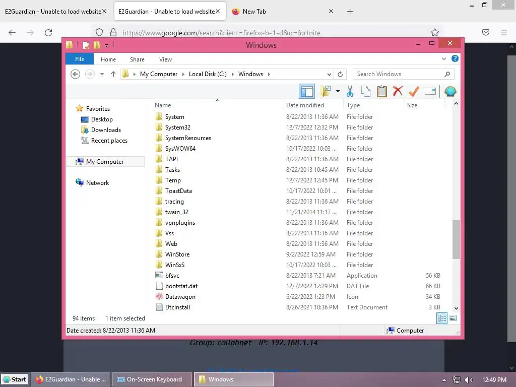Screen dimensions: 516x387
Task: Expand the address bar history dropdown
Action: (x=329, y=74)
